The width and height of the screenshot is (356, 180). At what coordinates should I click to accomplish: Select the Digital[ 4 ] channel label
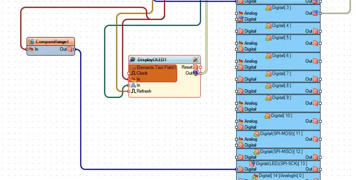tap(282, 25)
